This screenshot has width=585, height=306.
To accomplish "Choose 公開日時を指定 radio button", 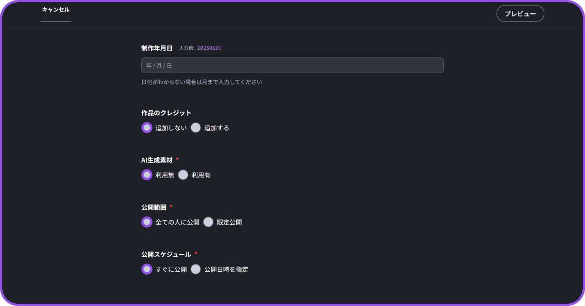I will (196, 269).
